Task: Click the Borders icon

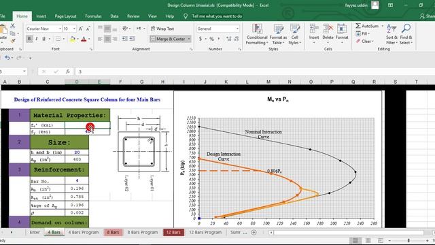Action: 58,39
